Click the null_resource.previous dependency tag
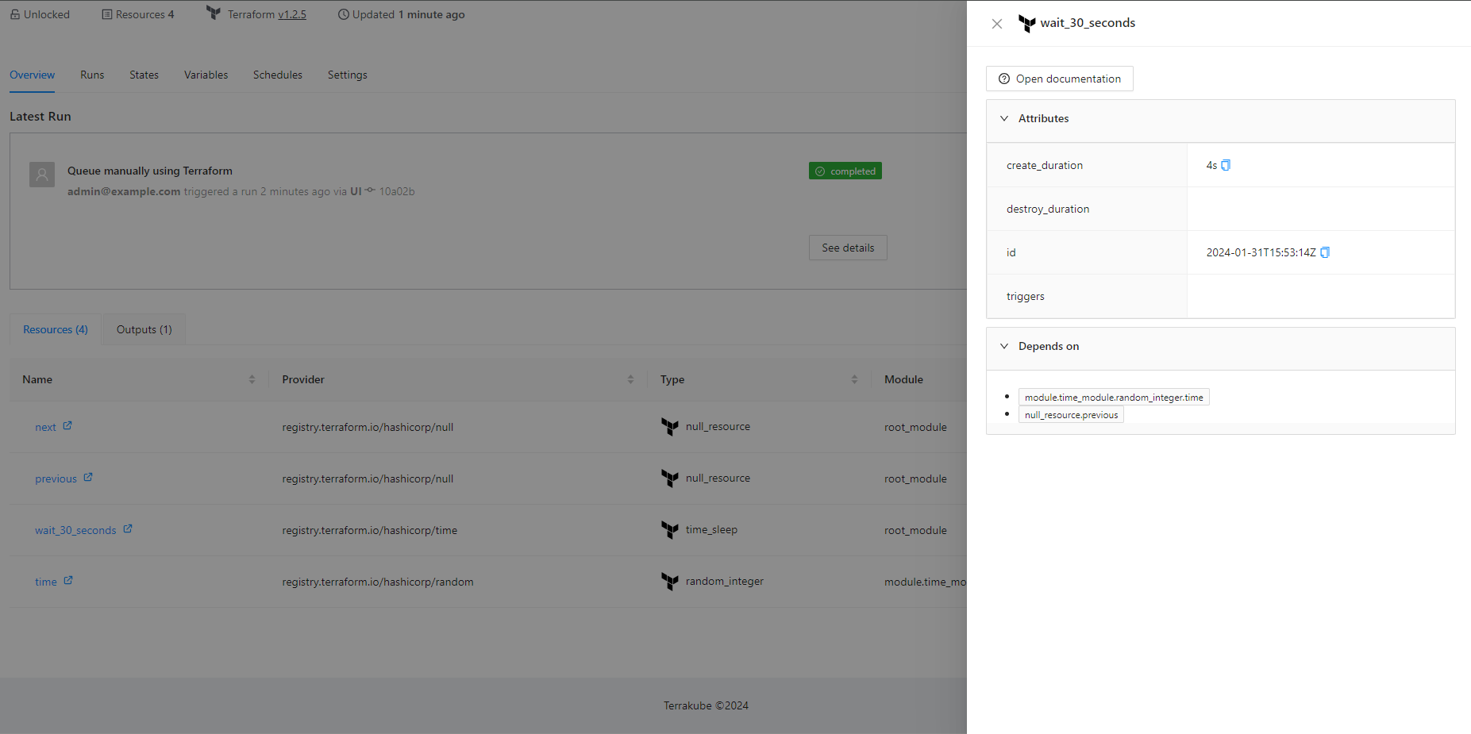 pyautogui.click(x=1070, y=415)
